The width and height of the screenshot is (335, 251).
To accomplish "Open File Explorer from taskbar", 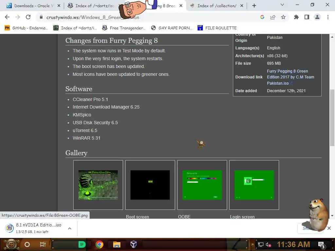I will click(x=117, y=244).
